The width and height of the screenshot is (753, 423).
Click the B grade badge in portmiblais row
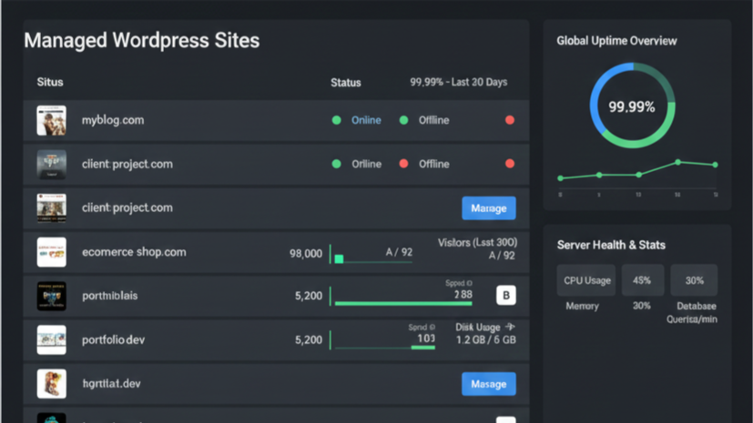click(x=505, y=296)
